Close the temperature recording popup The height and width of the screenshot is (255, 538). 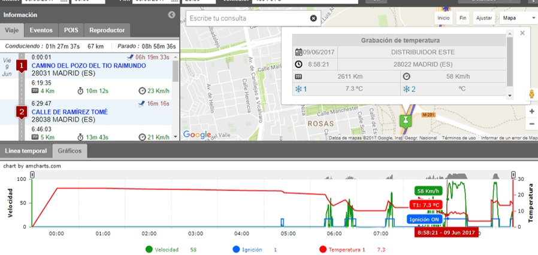tap(522, 33)
